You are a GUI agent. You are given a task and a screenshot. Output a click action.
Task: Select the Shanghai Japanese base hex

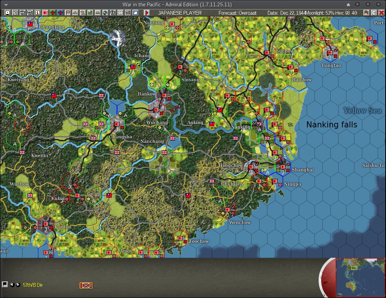[283, 167]
